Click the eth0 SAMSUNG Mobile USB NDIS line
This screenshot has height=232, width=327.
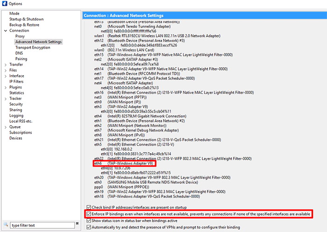tap(146, 182)
